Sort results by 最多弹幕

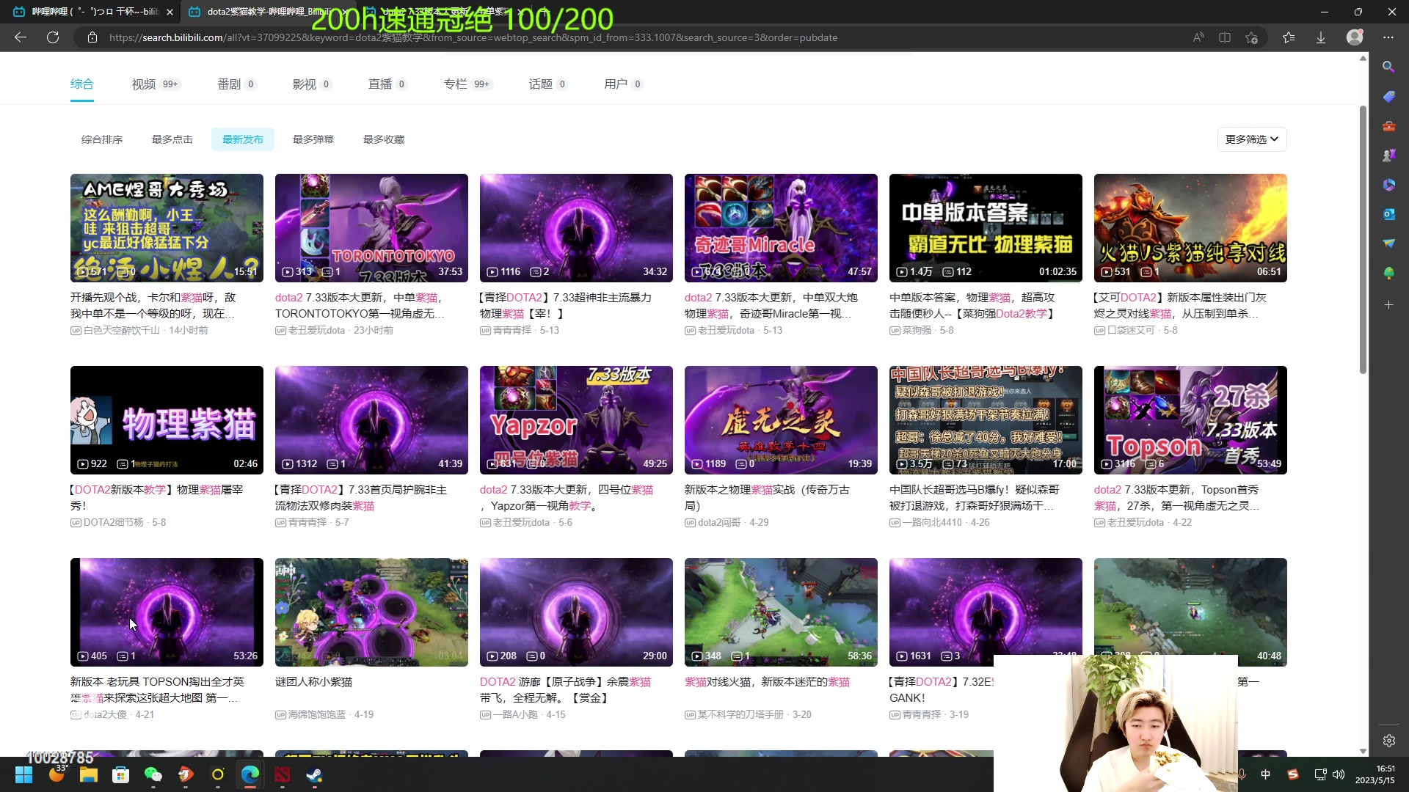tap(313, 139)
